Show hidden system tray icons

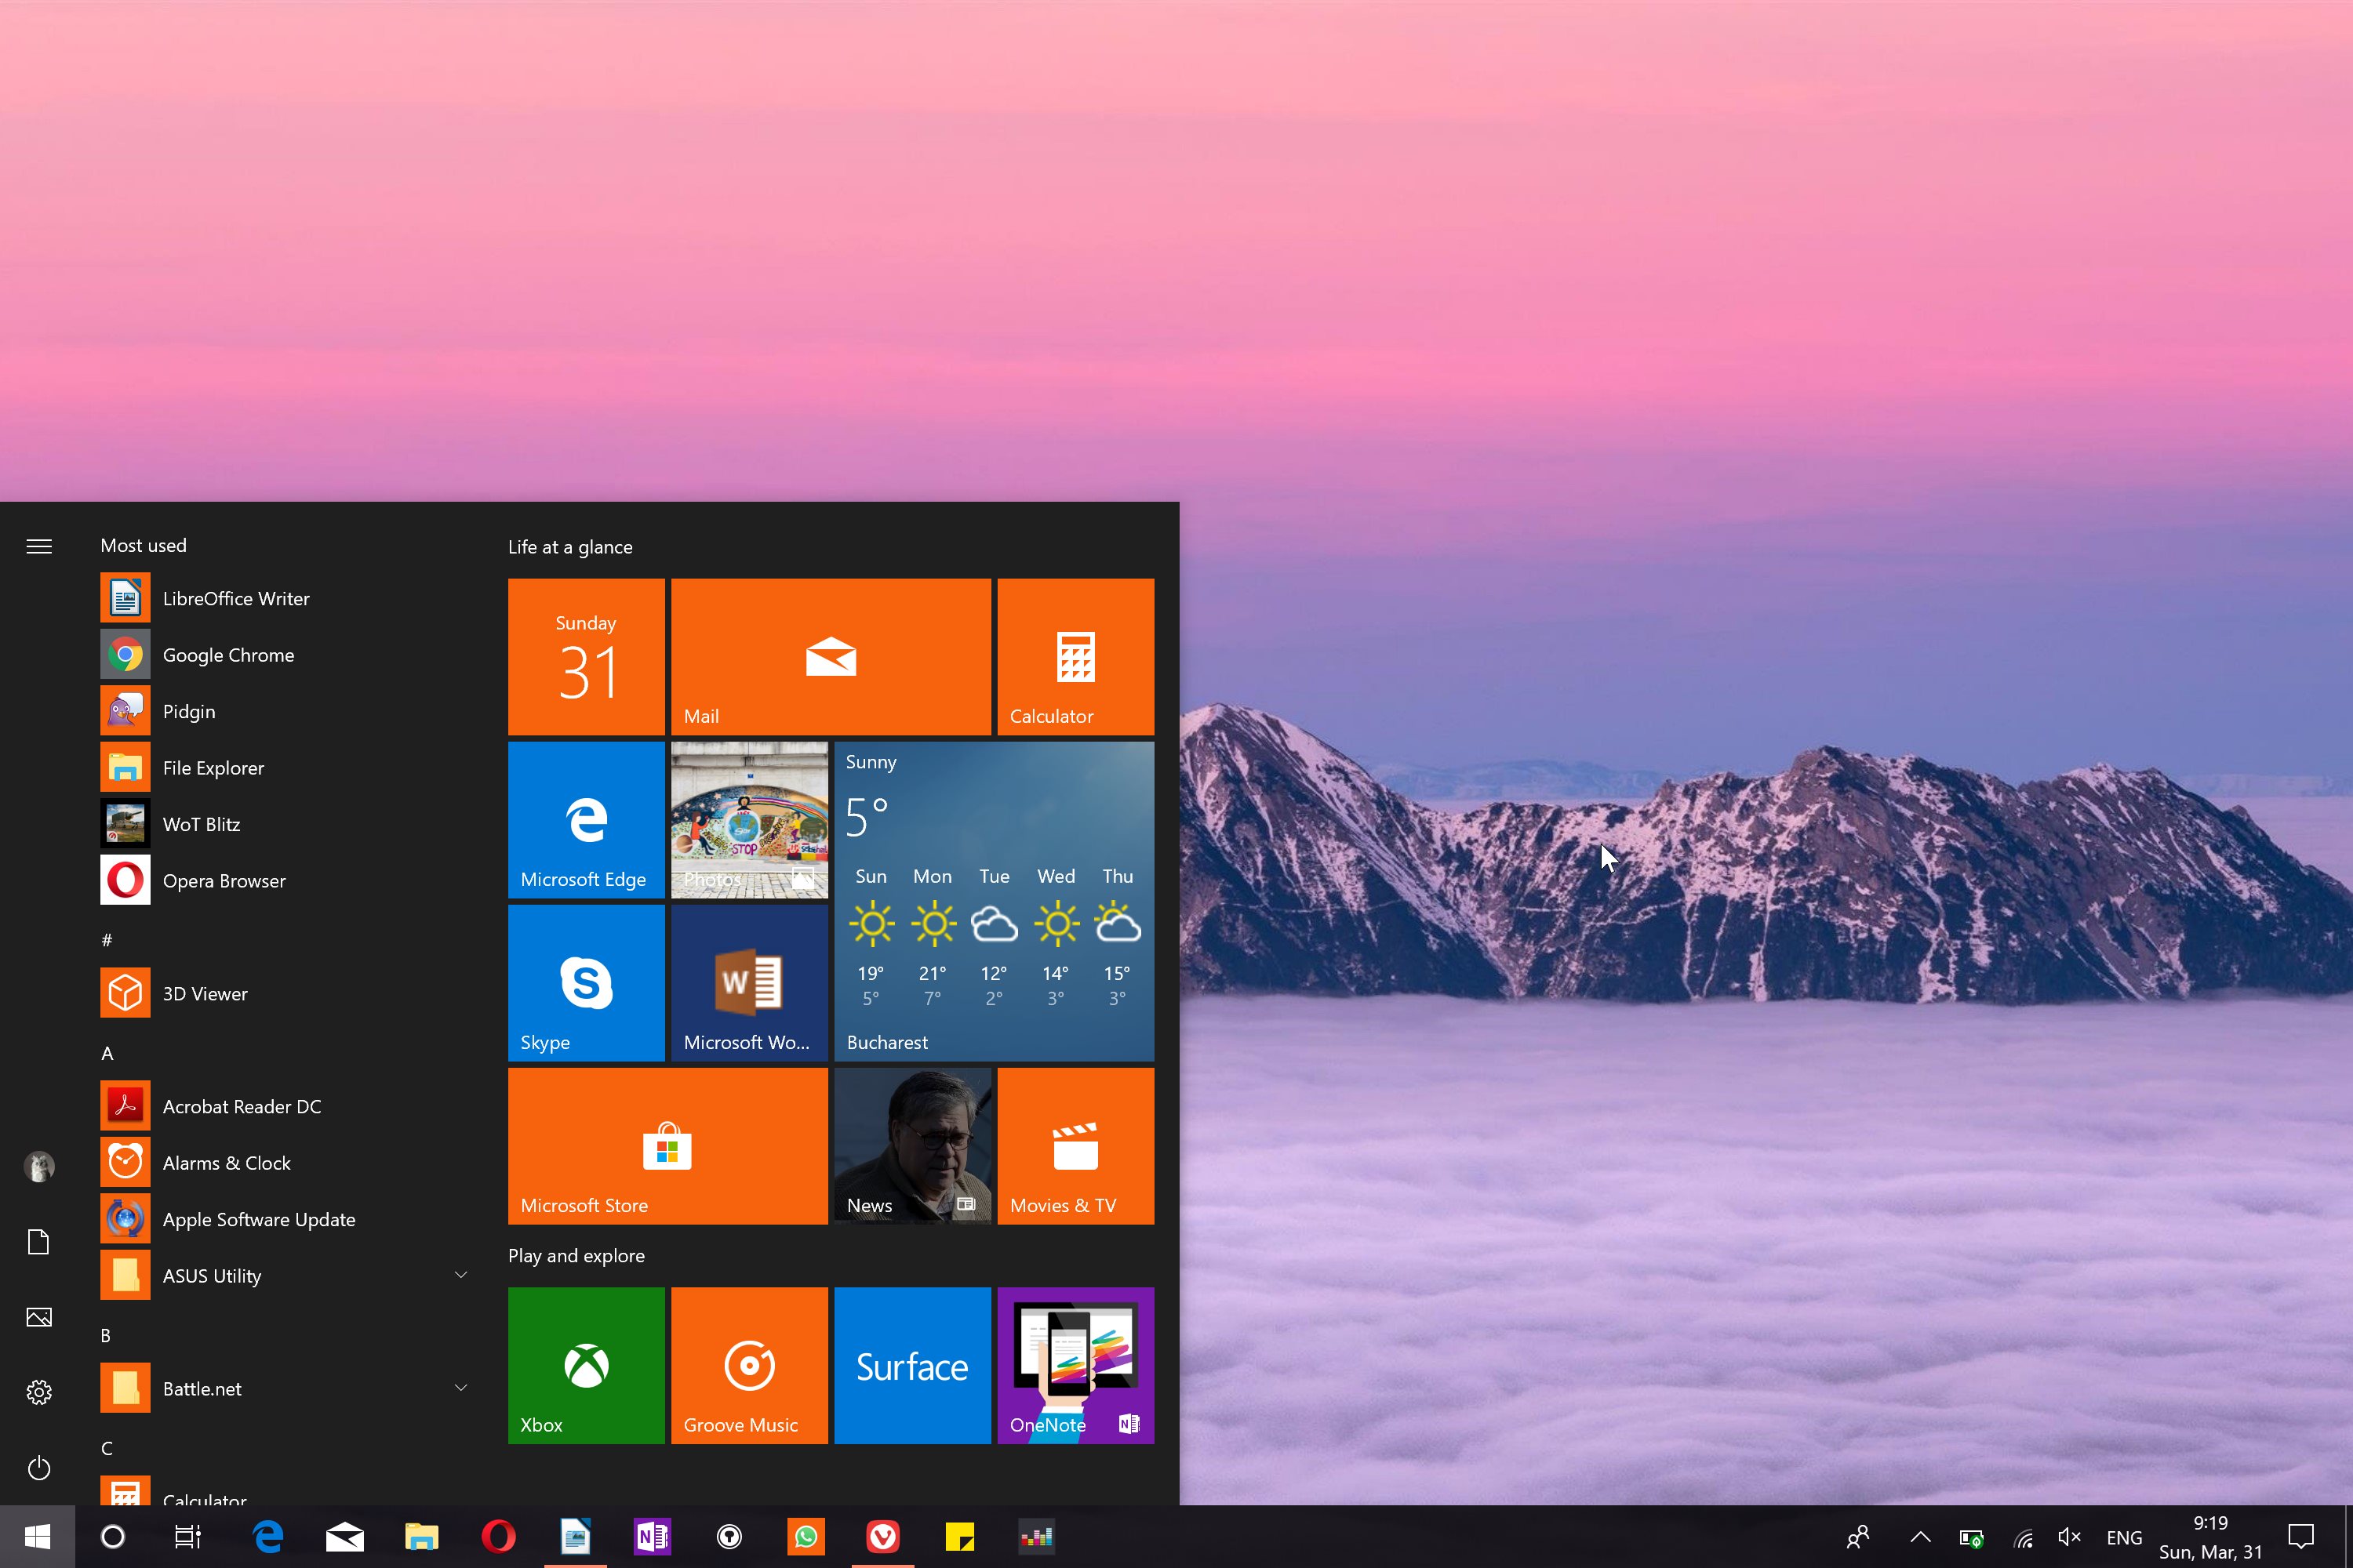(x=1920, y=1537)
